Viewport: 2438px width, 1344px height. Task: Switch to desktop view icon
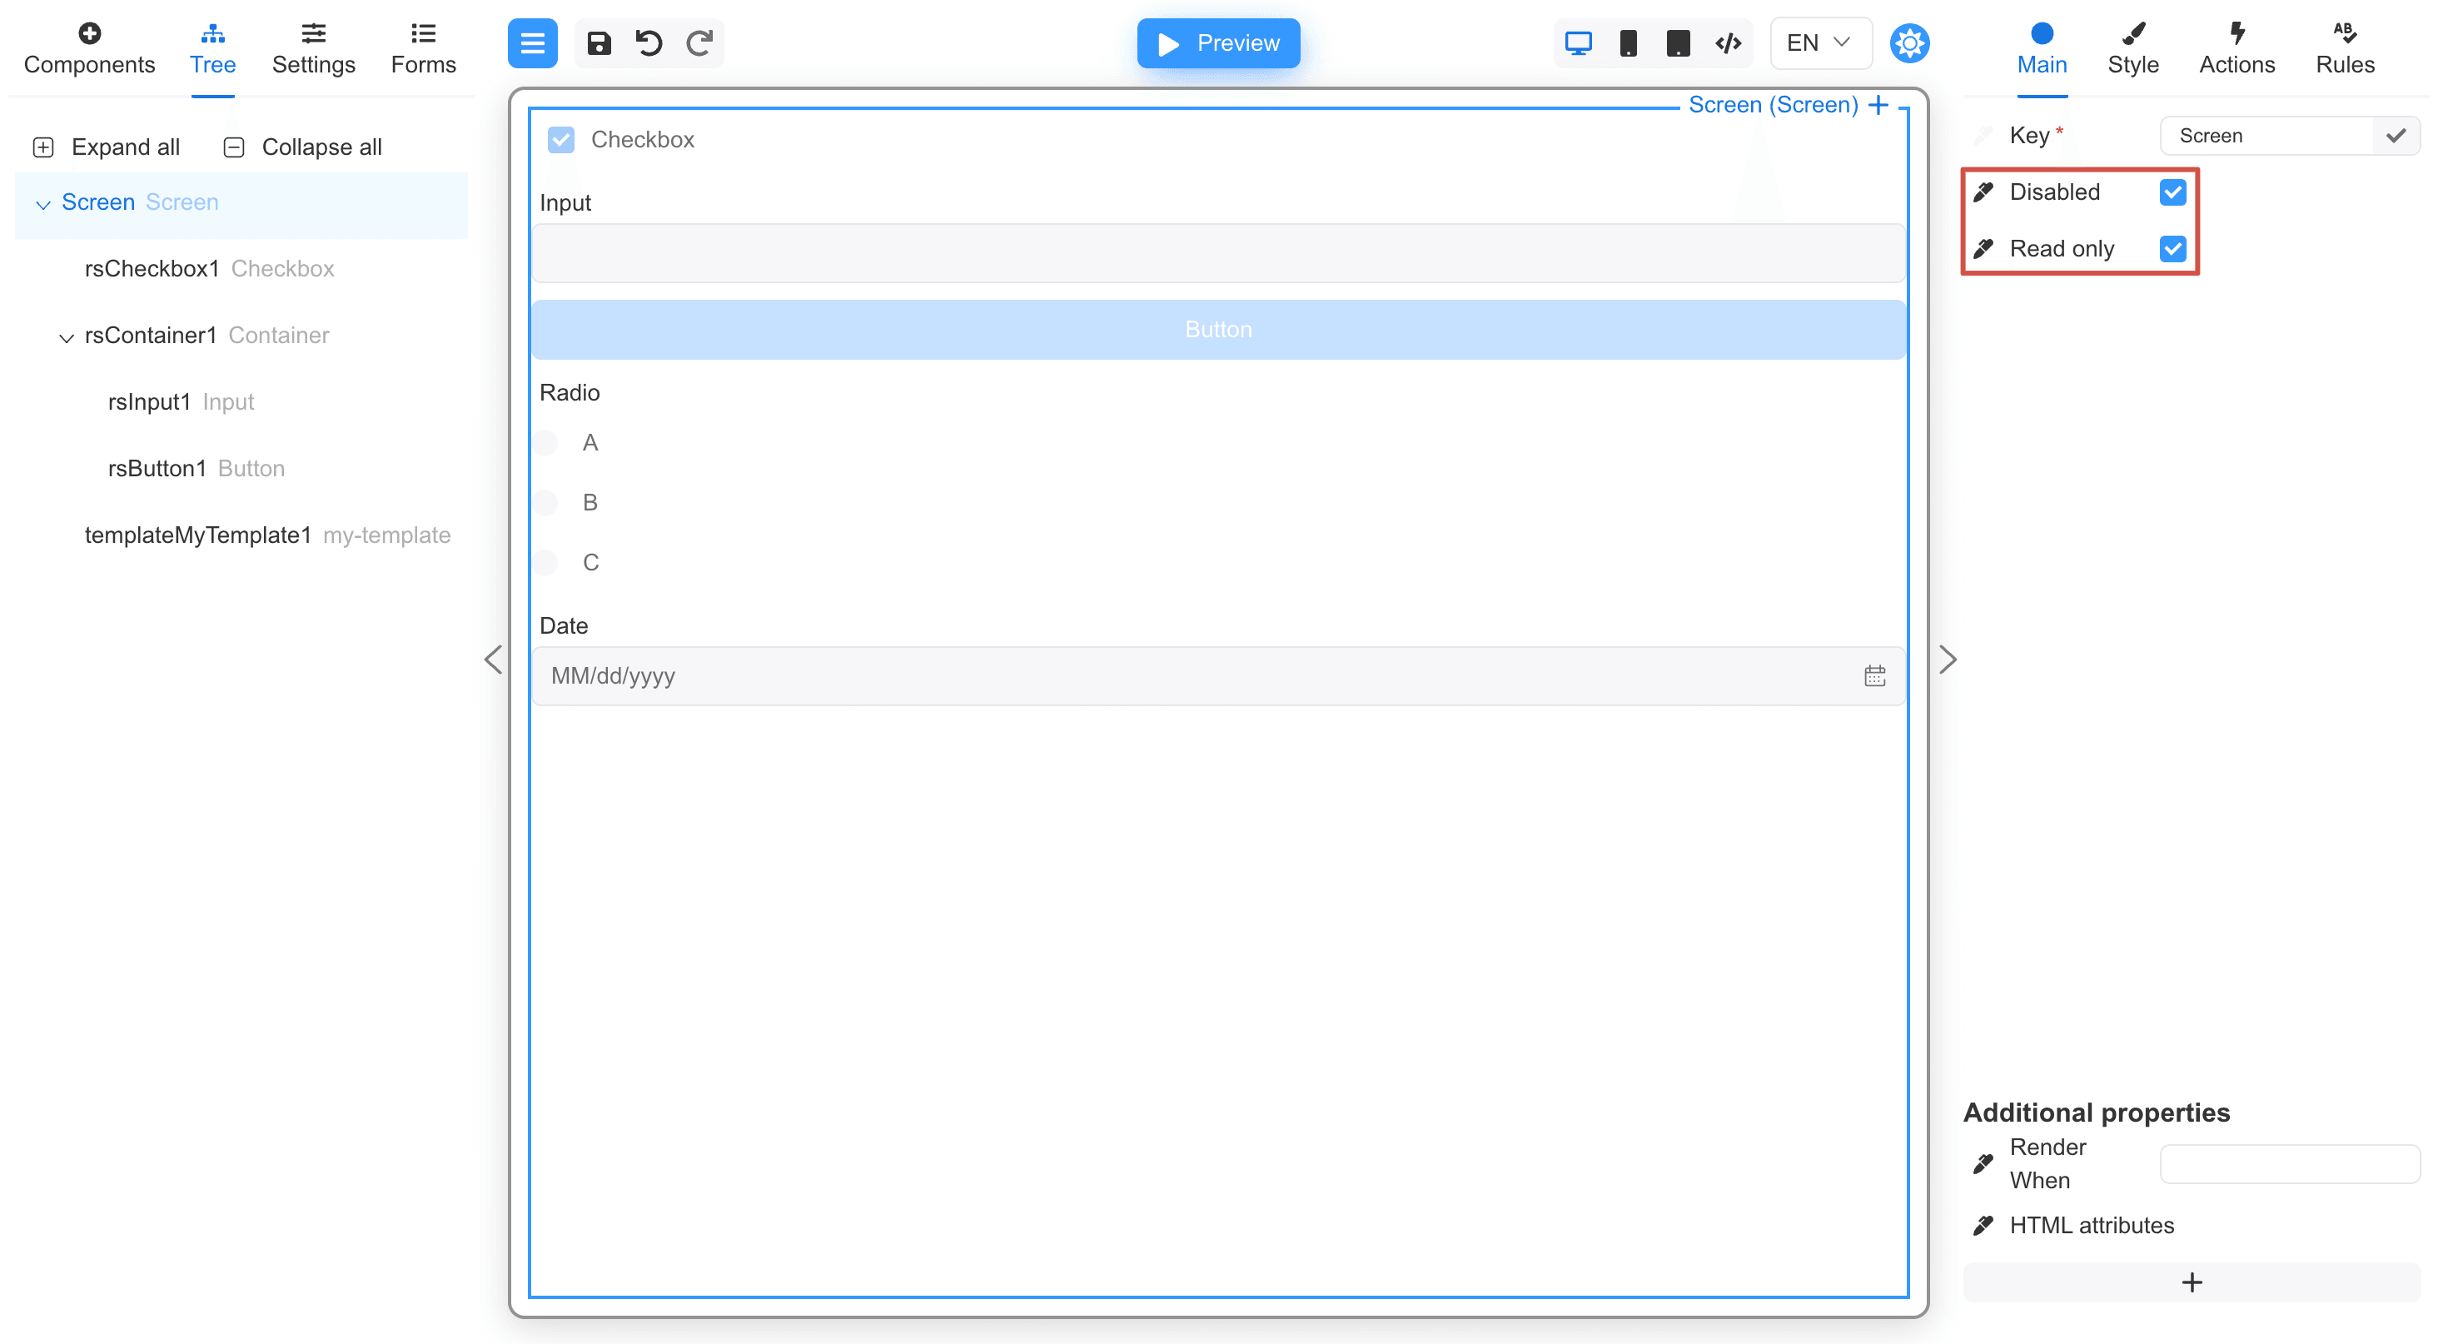[x=1578, y=43]
